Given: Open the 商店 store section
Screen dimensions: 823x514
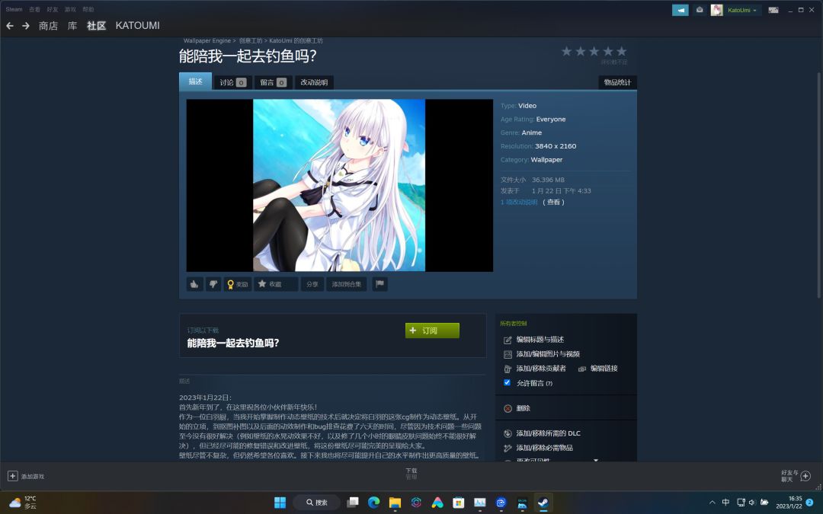Looking at the screenshot, I should click(x=48, y=26).
